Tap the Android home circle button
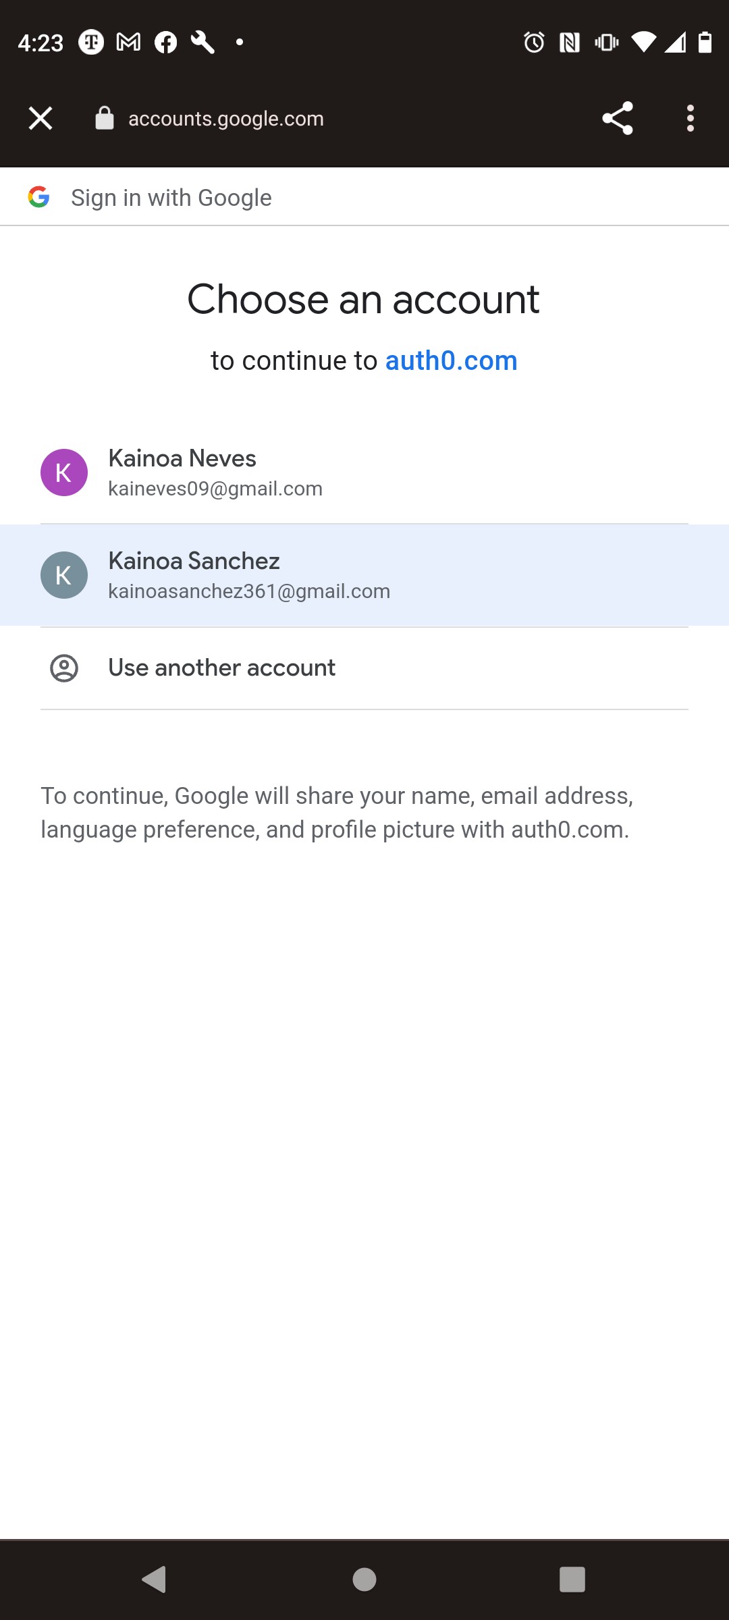 coord(364,1579)
